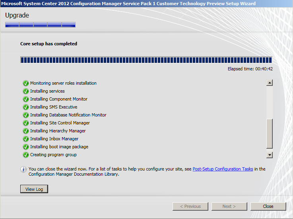Click green check icon beside Installing Component Monitor

click(x=25, y=99)
